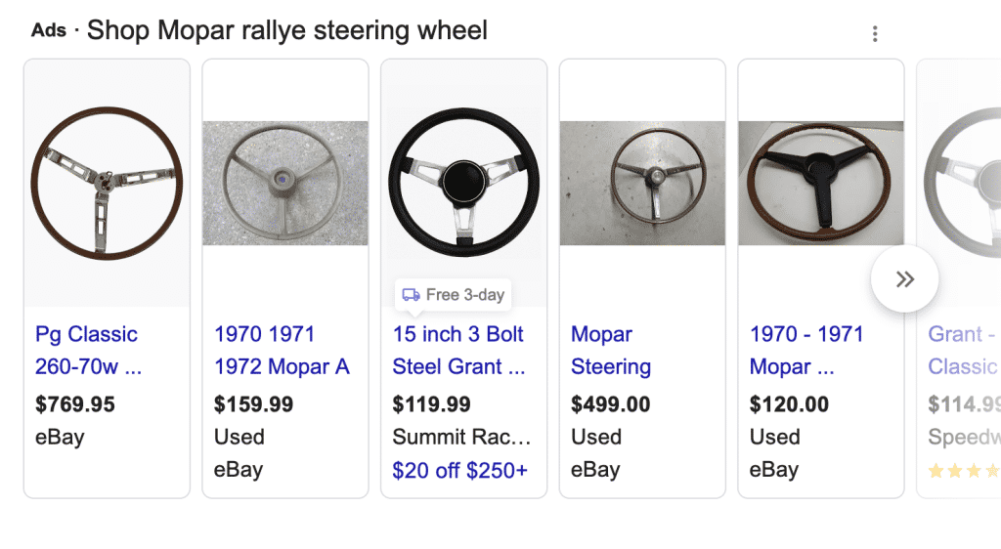Open the three-dot ads options menu

(875, 34)
